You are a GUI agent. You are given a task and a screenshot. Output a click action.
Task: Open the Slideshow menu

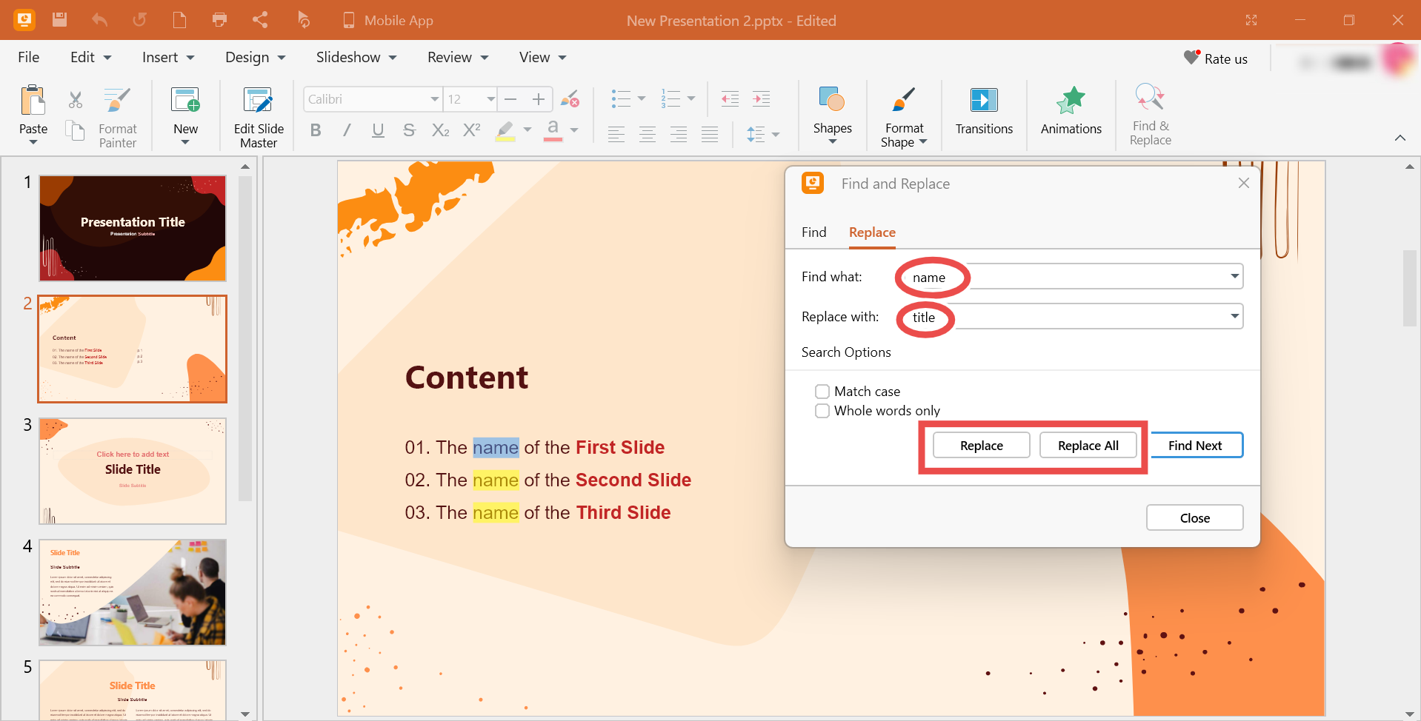[x=356, y=57]
